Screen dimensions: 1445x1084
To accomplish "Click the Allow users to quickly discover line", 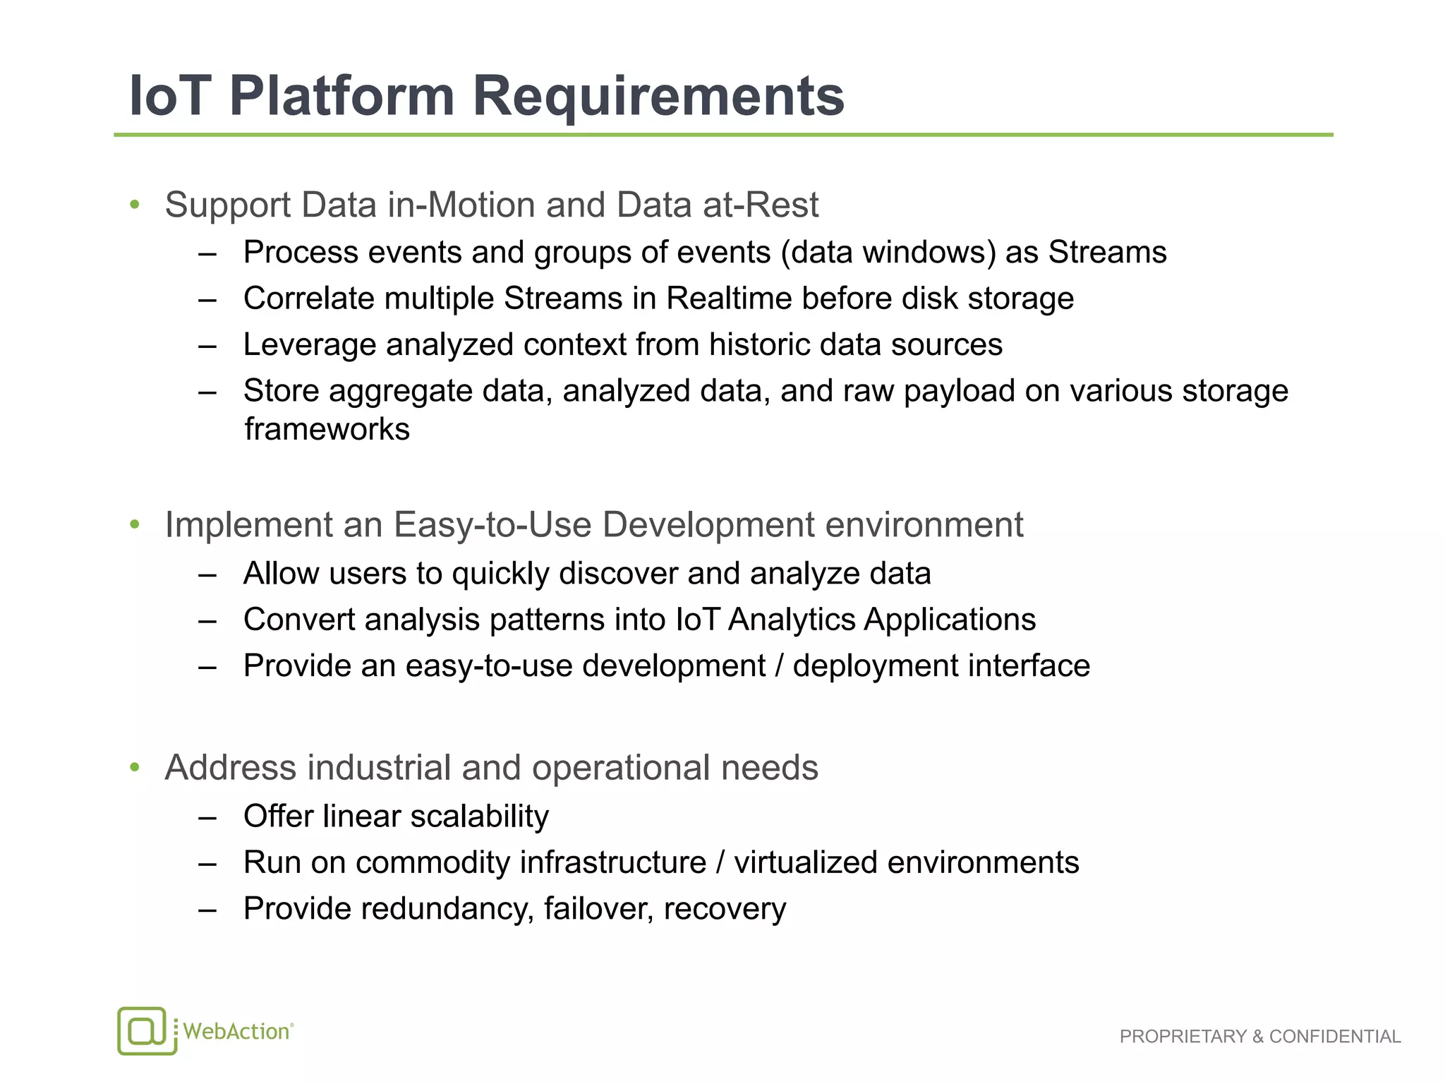I will [586, 574].
